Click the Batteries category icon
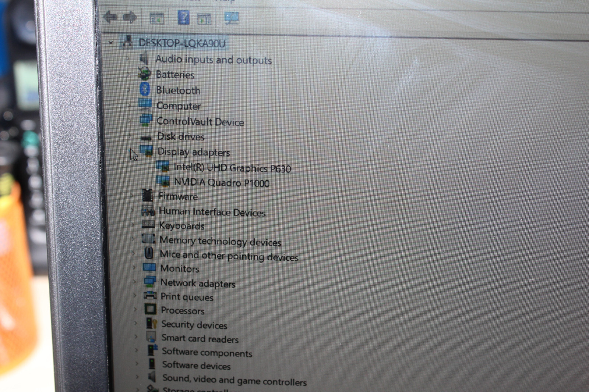This screenshot has height=392, width=589. 144,74
